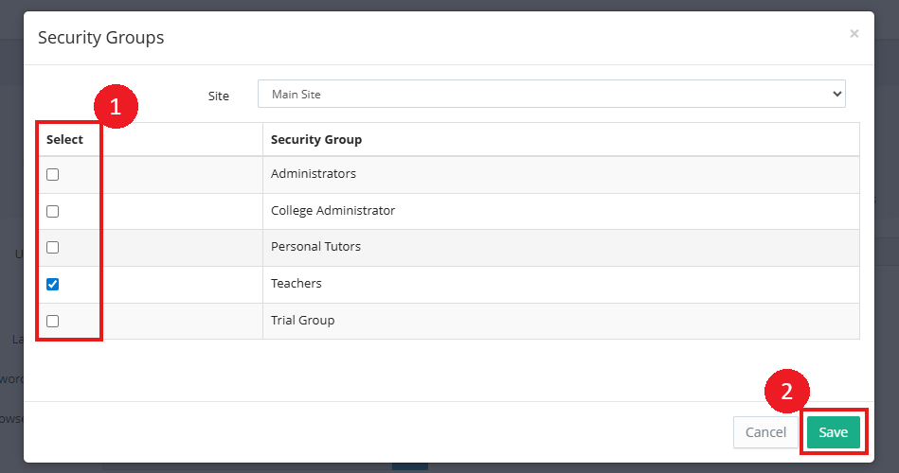Close the Security Groups dialog with X
The image size is (899, 473).
click(x=854, y=34)
